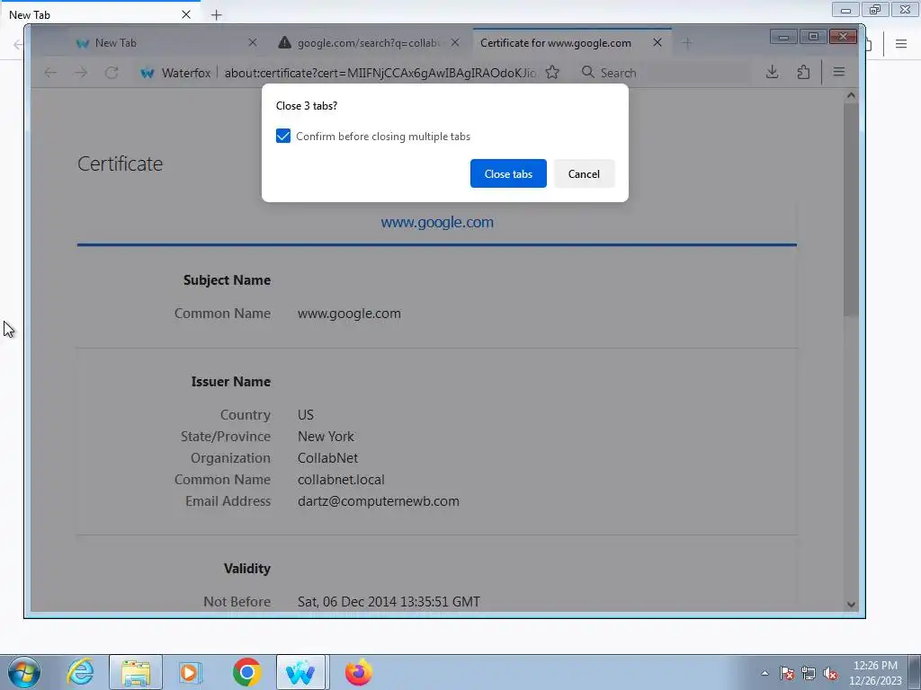
Task: Go forward in Waterfox navigation
Action: pyautogui.click(x=81, y=72)
